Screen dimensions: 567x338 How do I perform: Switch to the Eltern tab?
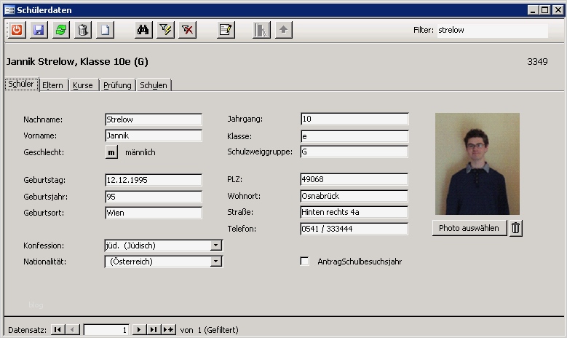tap(53, 85)
